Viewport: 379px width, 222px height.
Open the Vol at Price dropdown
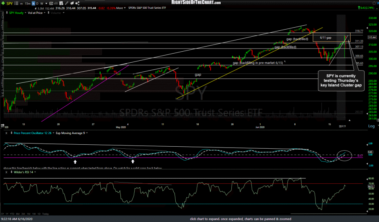point(45,13)
